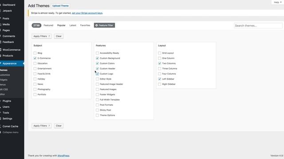Check the Entertainment checkbox
Viewport: 284px width, 159px height.
pyautogui.click(x=35, y=68)
